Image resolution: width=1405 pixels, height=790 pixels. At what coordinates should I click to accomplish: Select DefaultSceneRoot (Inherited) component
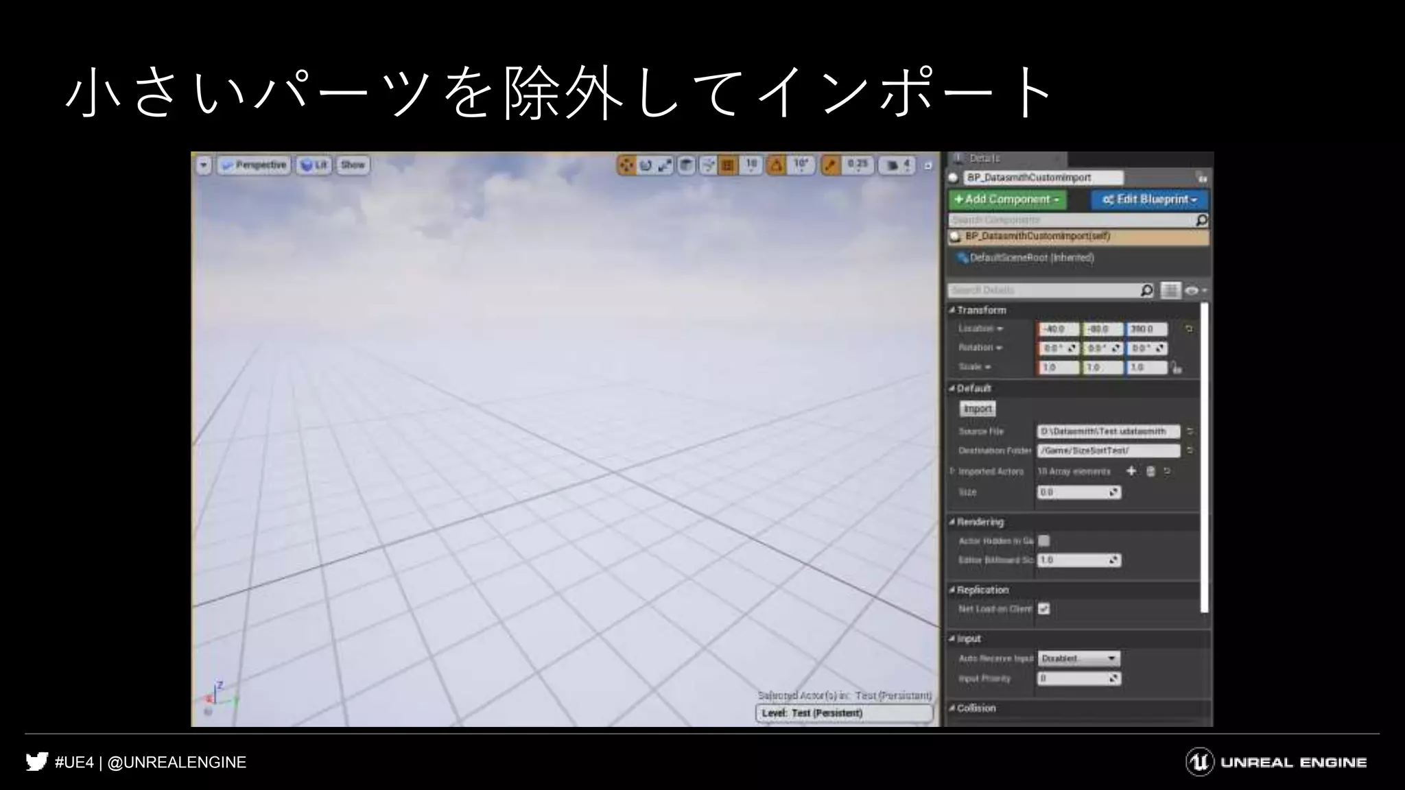(1032, 258)
